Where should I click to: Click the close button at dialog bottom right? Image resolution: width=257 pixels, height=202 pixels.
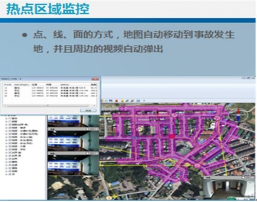coord(88,110)
